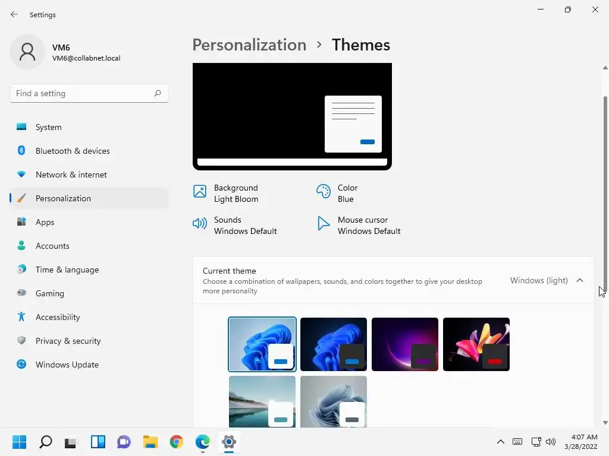Image resolution: width=609 pixels, height=456 pixels.
Task: Open Background Light Bloom settings
Action: (x=225, y=193)
